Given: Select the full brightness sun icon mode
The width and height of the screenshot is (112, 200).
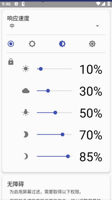Looking at the screenshot, I should [32, 44].
